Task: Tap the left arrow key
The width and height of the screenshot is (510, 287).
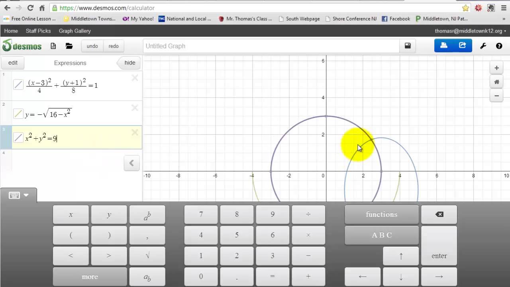Action: [x=363, y=277]
